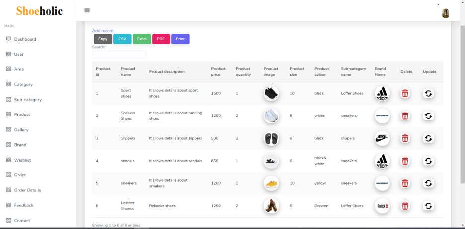
Task: Export table as CSV
Action: (x=122, y=39)
